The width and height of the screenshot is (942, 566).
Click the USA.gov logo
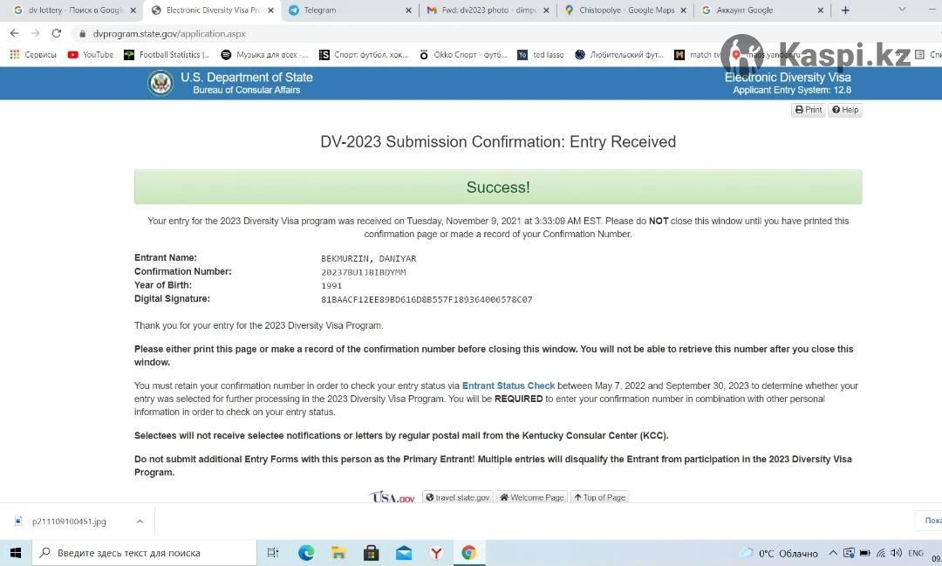pos(393,497)
